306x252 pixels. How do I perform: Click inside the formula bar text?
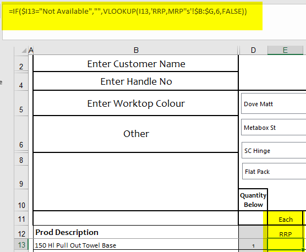[x=128, y=12]
